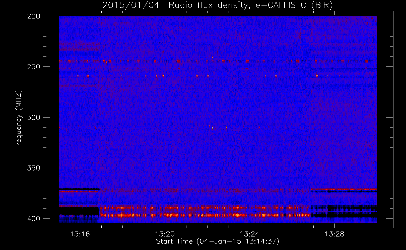406x250 pixels.
Task: Click the 400 frequency tick label
Action: 34,218
